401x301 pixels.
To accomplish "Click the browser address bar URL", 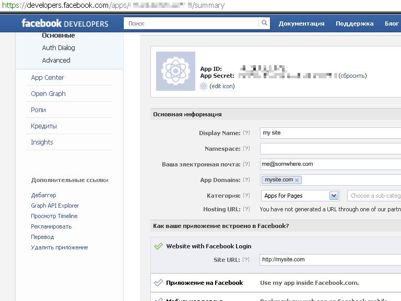I will click(113, 5).
